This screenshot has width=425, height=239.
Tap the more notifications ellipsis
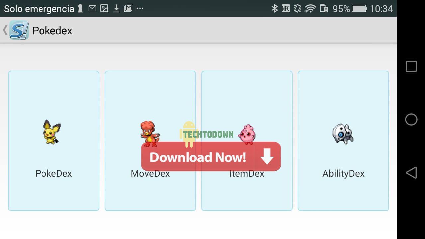point(140,8)
